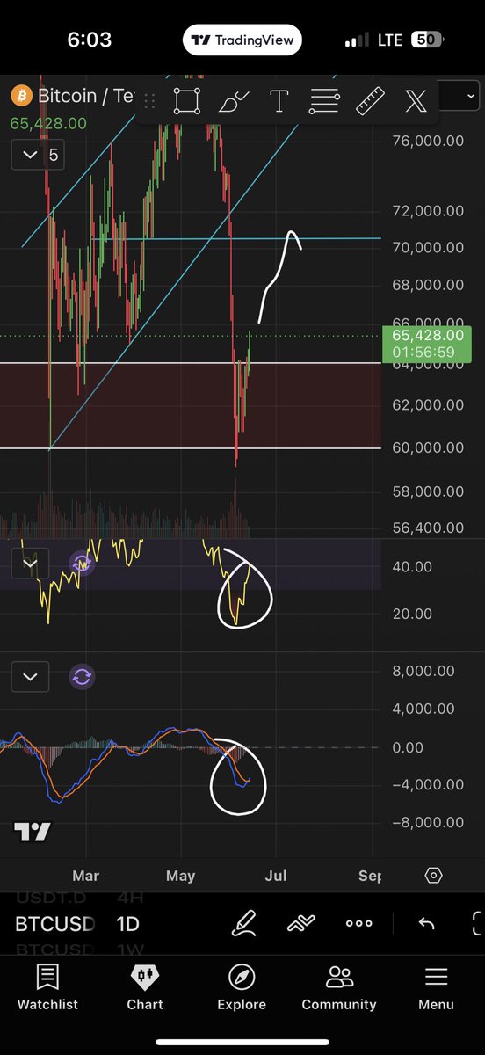Open the Menu tab
Viewport: 485px width, 1055px height.
coord(436,987)
